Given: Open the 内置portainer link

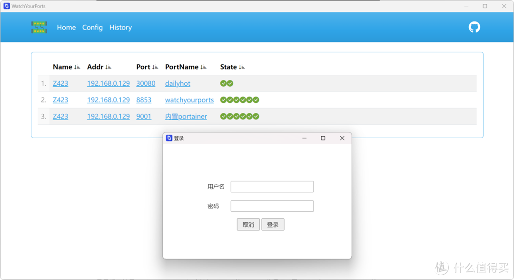Looking at the screenshot, I should (186, 117).
